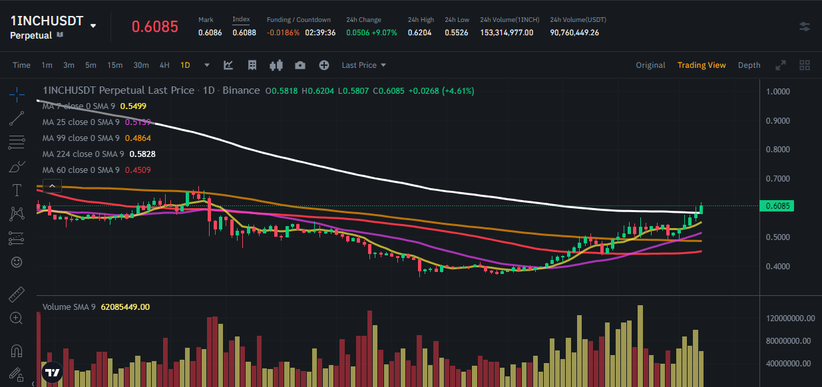Screen dimensions: 822x387
Task: Open the calculator grid icon in toolbar
Action: point(252,65)
